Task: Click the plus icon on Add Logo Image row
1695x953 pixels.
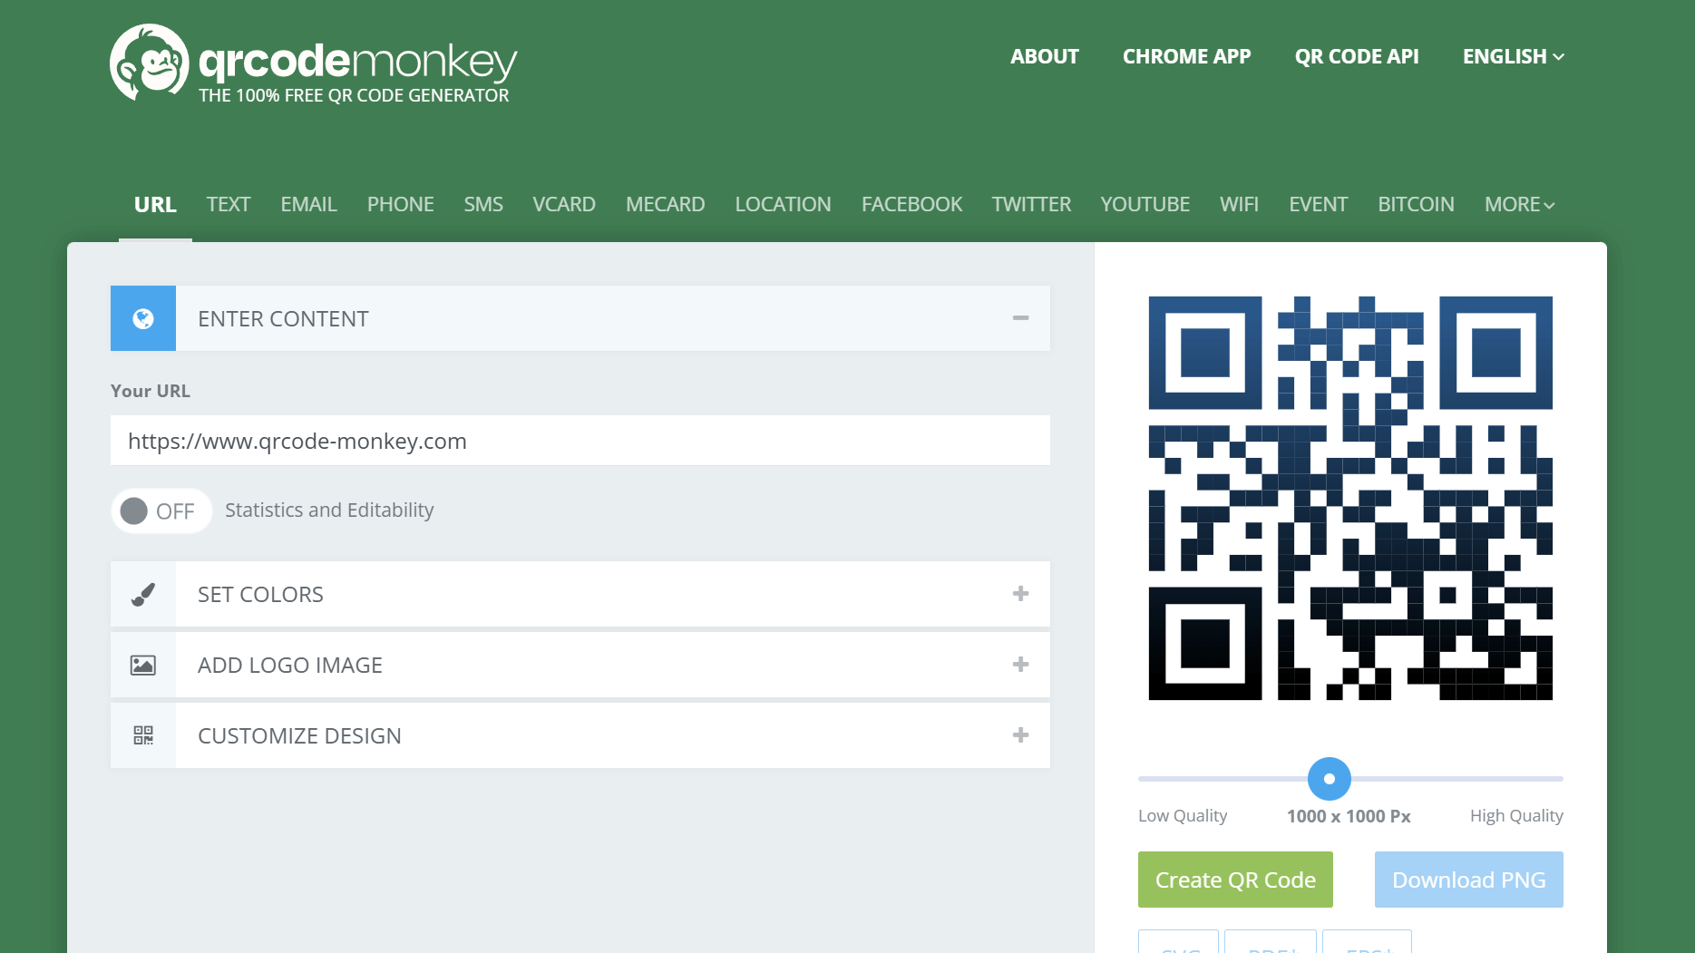Action: (1020, 665)
